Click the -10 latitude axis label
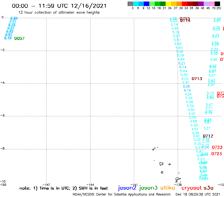224x197 pixels. point(2,182)
